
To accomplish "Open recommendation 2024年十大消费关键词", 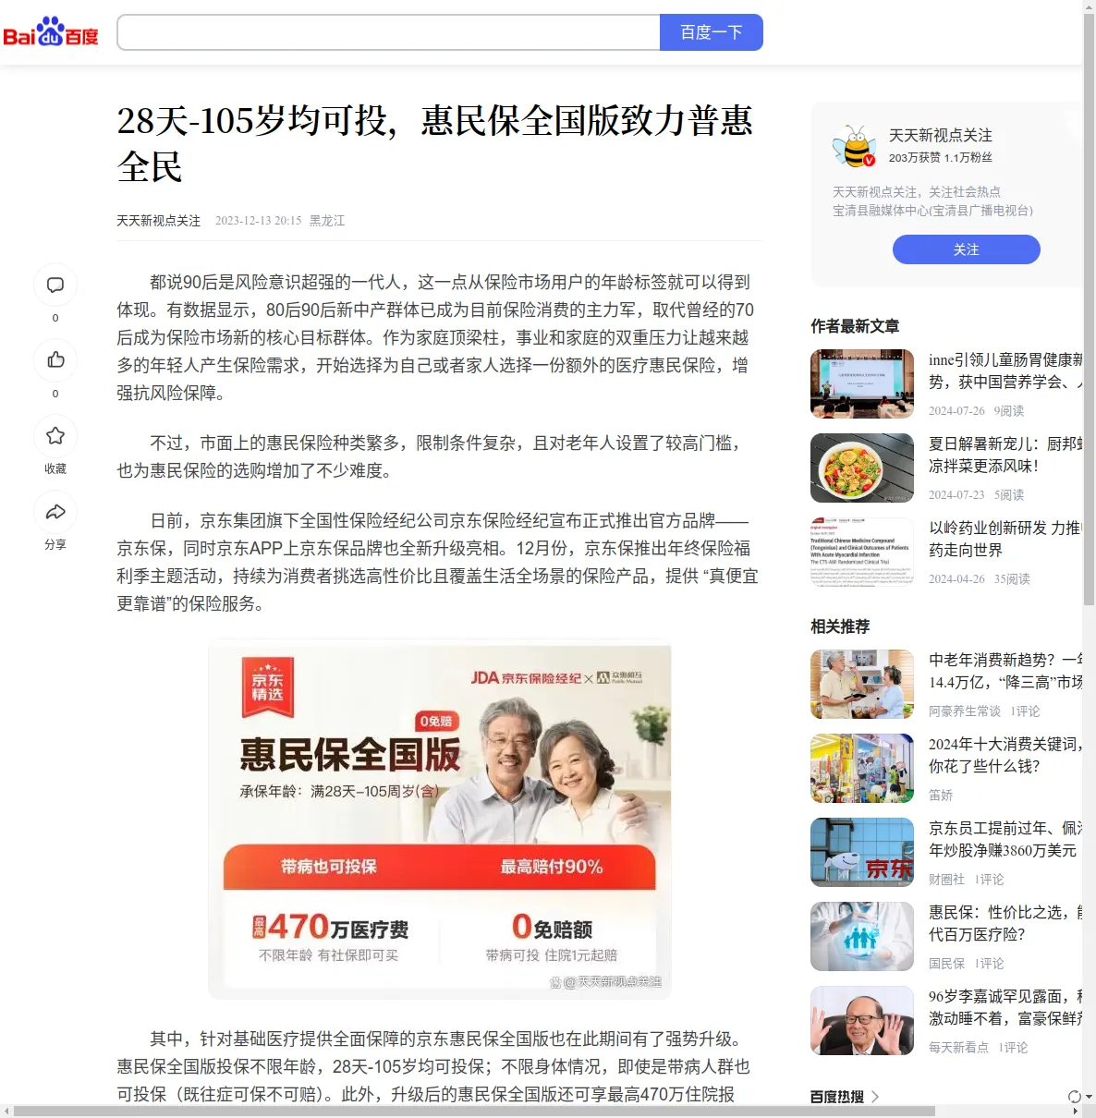I will [1005, 755].
